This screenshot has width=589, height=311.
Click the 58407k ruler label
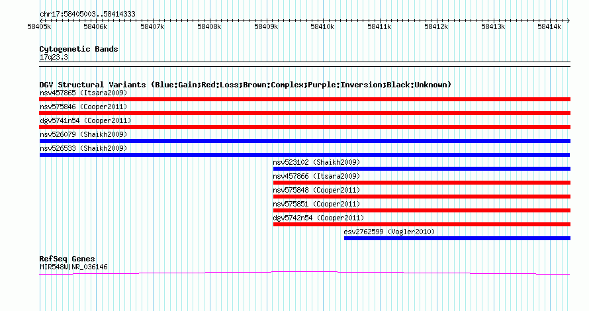[x=152, y=26]
